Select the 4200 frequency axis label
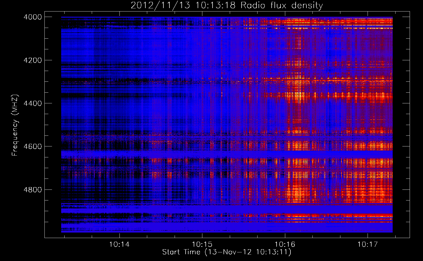This screenshot has width=423, height=261. (x=33, y=60)
